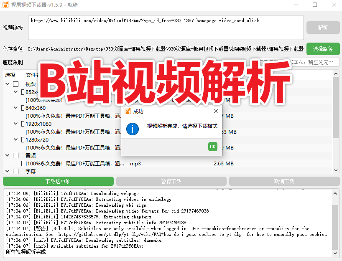
Task: Check the 视频 category checkbox
Action: [16, 84]
